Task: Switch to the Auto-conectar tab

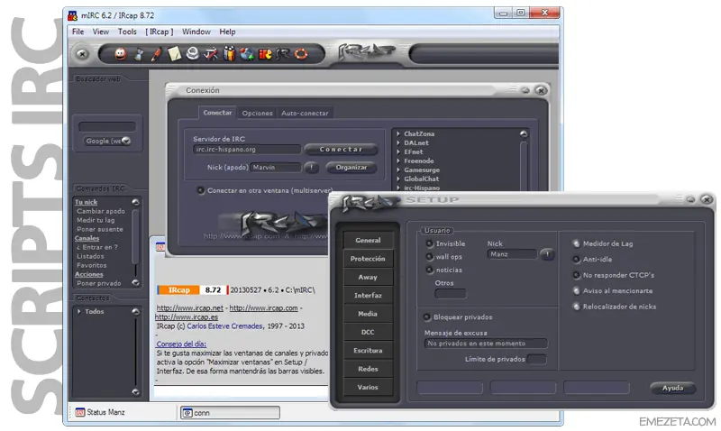Action: pos(305,113)
